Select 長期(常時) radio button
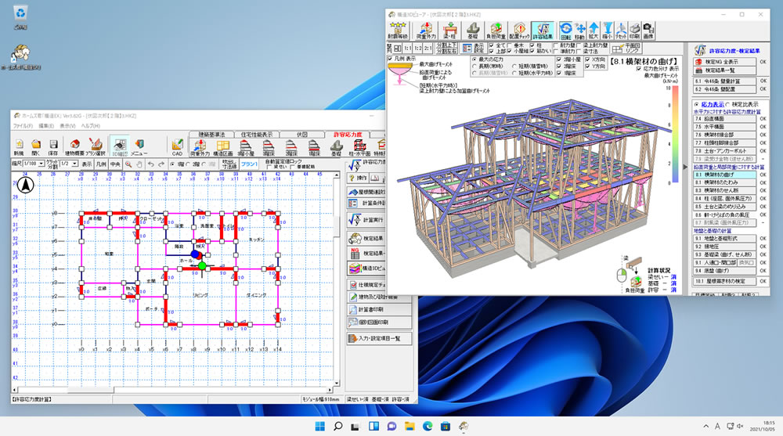The image size is (783, 436). click(x=474, y=66)
